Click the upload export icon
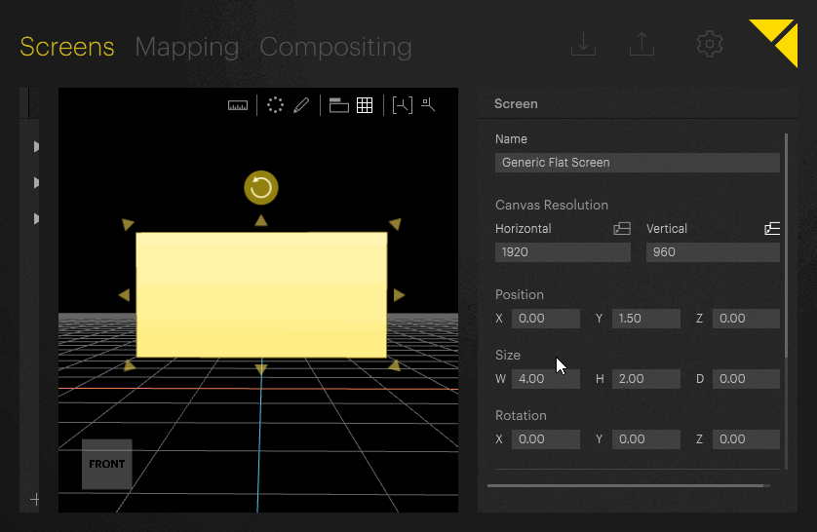Viewport: 817px width, 532px height. (x=642, y=44)
